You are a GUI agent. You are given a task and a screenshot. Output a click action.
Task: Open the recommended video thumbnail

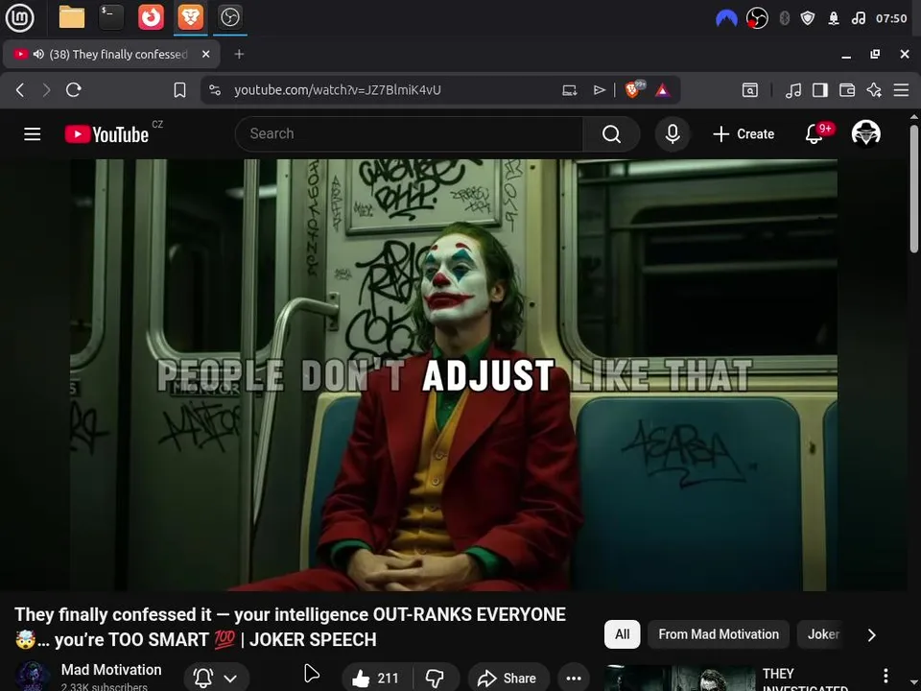[679, 679]
